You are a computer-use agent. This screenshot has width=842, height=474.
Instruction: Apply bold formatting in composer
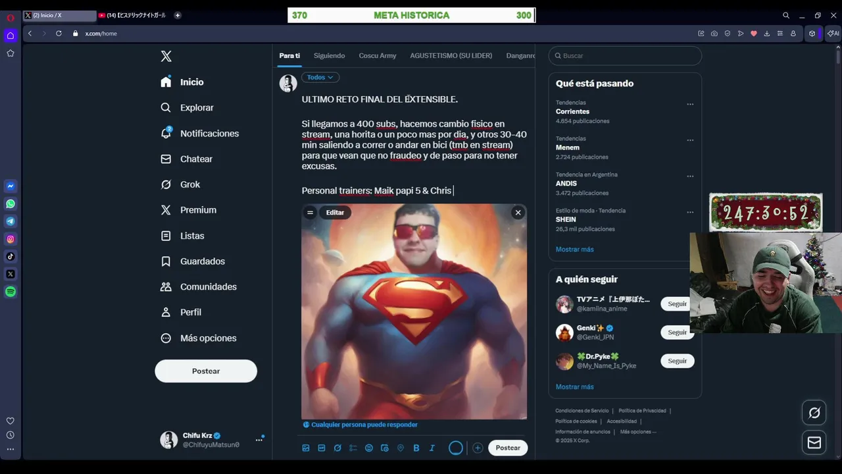point(416,448)
